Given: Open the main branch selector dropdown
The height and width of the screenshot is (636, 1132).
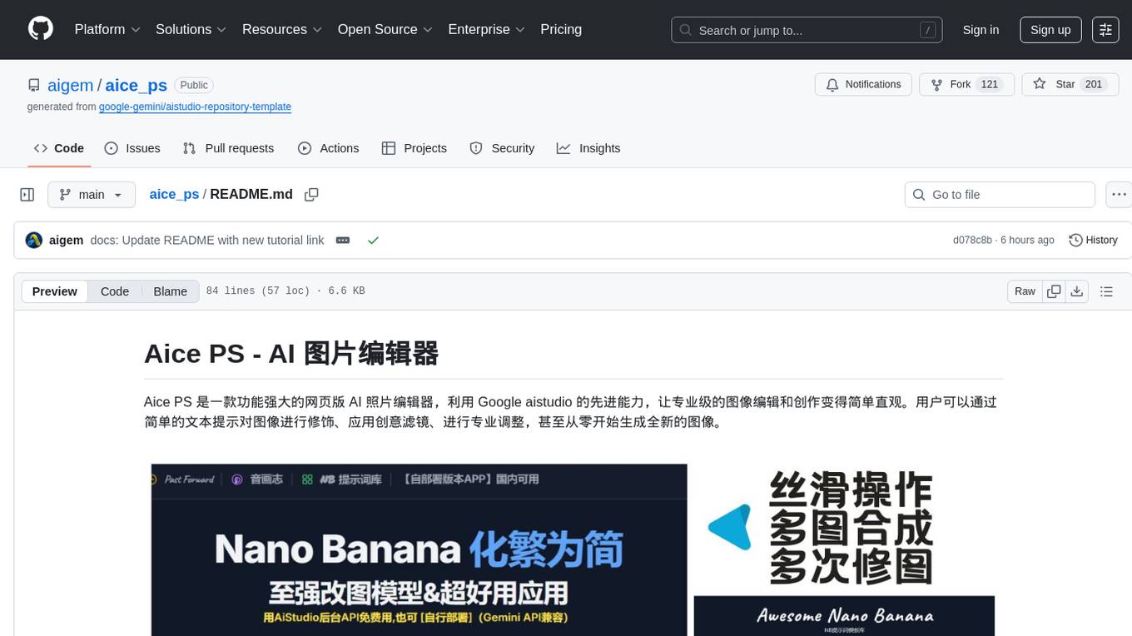Looking at the screenshot, I should [92, 195].
